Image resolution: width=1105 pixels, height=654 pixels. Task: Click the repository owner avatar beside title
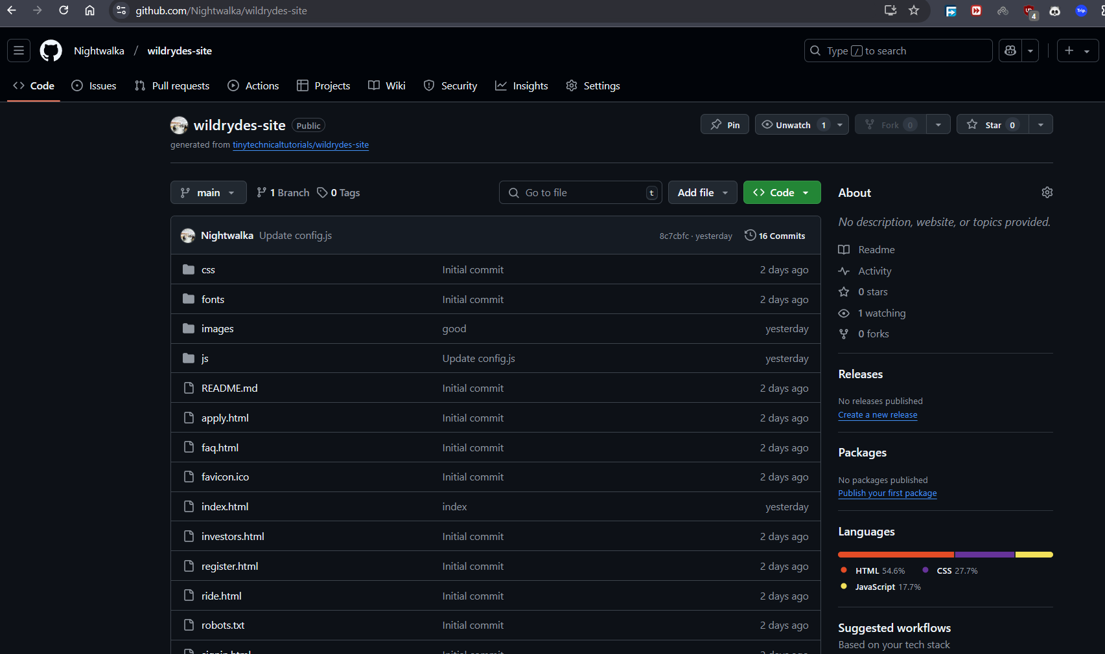point(179,125)
